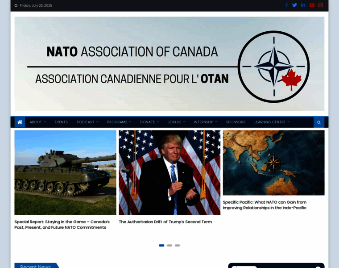This screenshot has width=339, height=268.
Task: Go to the Home icon in navbar
Action: [20, 122]
